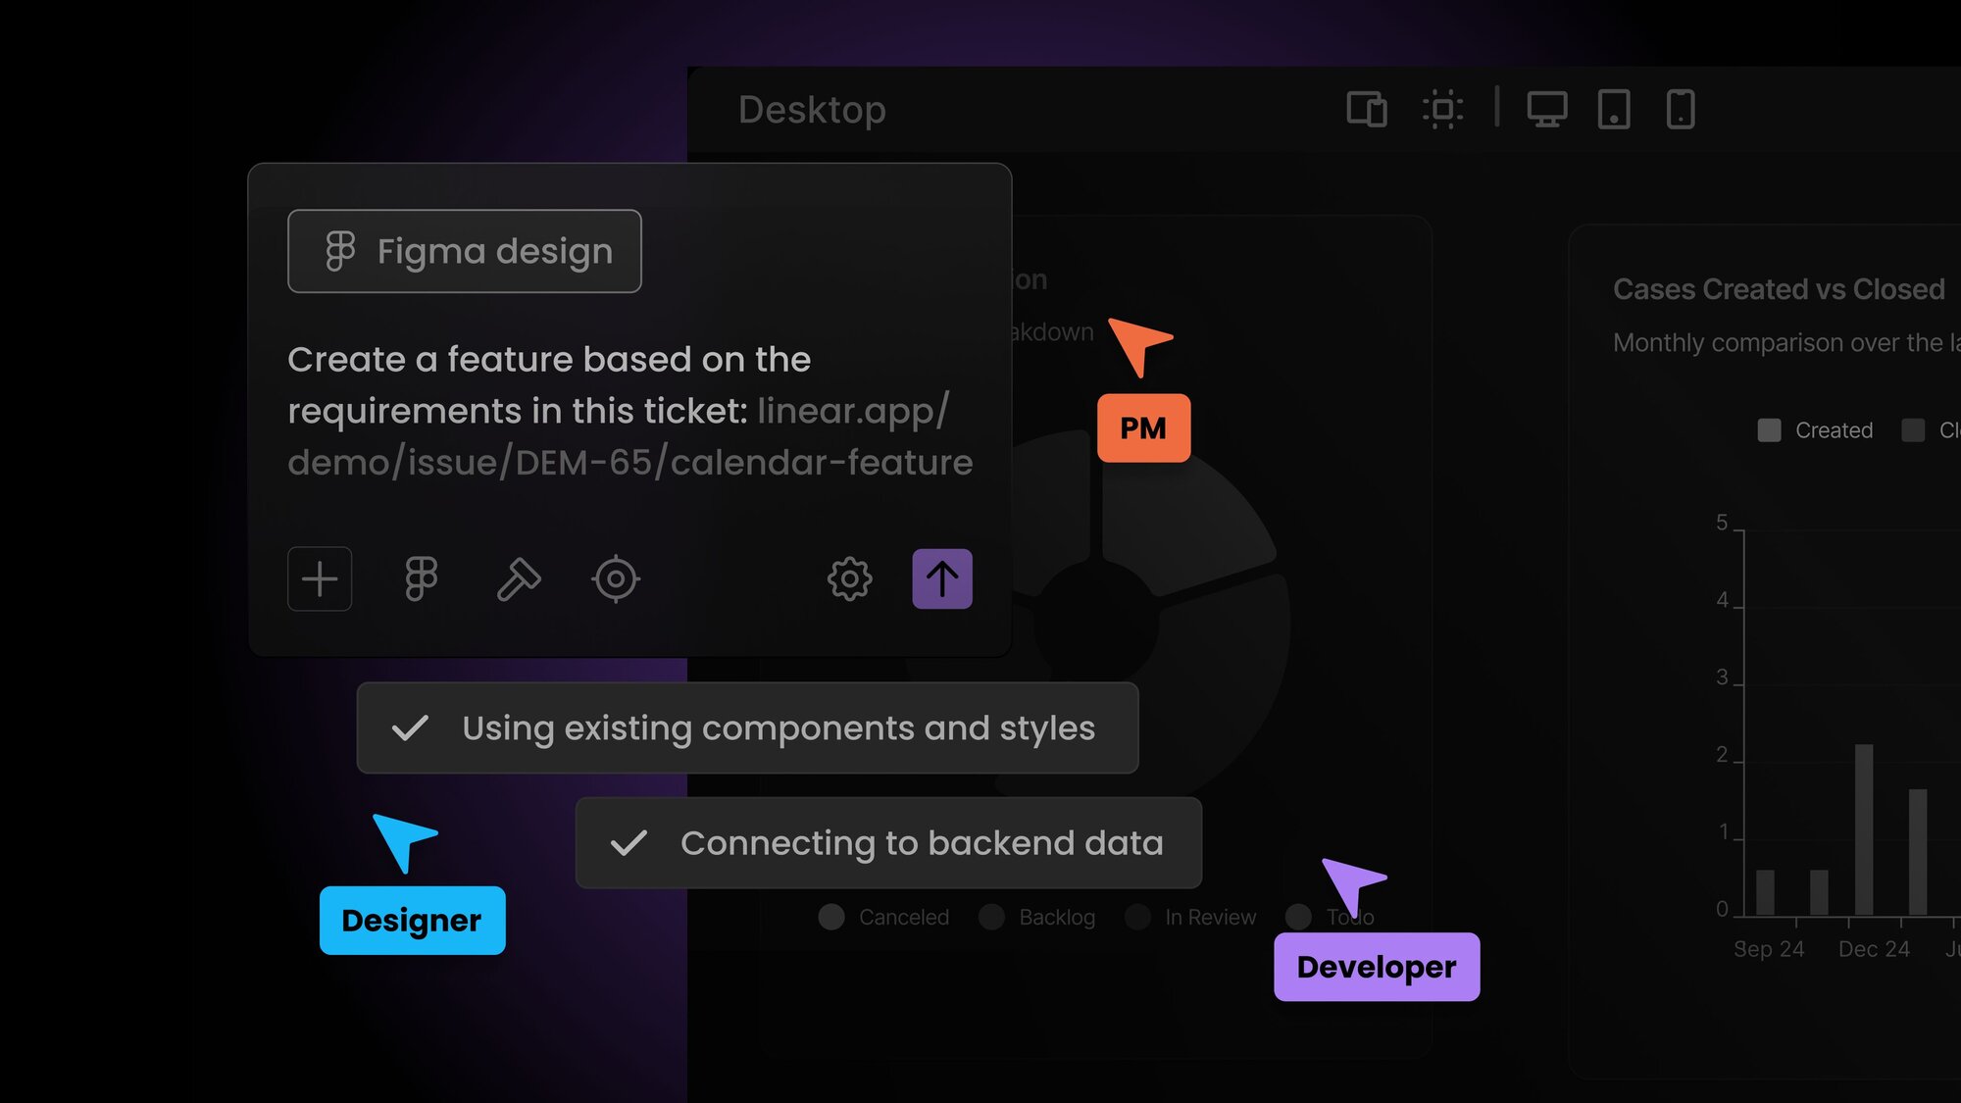The height and width of the screenshot is (1103, 1961).
Task: Click the purple Developer label
Action: (1377, 967)
